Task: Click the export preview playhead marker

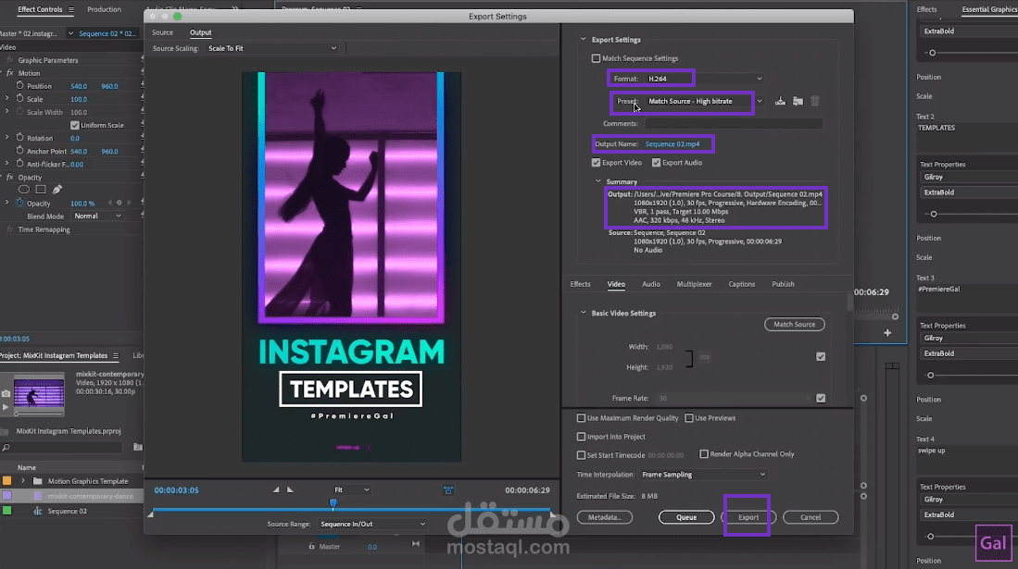Action: pos(333,503)
